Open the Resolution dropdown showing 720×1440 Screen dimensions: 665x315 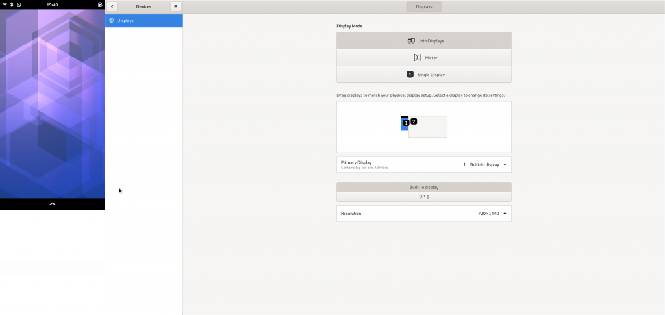423,214
